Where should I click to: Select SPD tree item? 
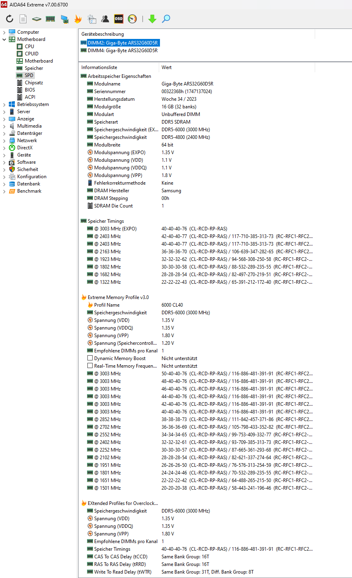click(x=29, y=75)
